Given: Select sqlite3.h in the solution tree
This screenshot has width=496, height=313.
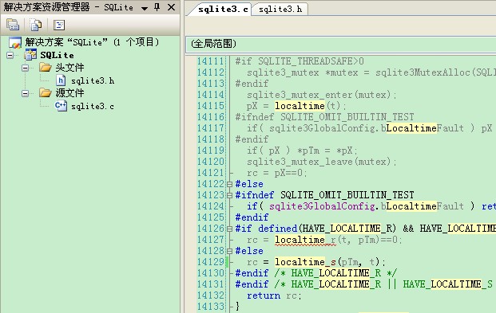Looking at the screenshot, I should click(93, 81).
